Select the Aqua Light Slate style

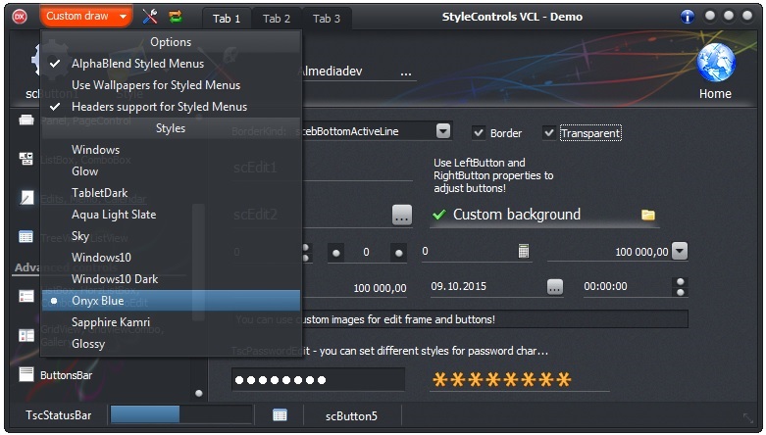171,215
